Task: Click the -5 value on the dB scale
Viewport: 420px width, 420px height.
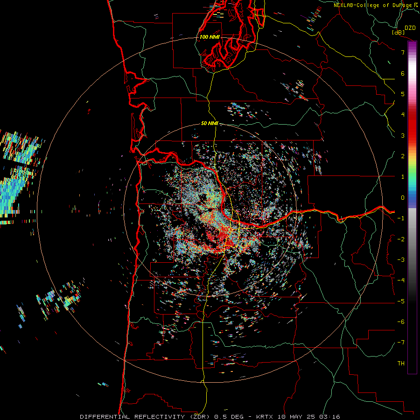Action: (x=401, y=301)
